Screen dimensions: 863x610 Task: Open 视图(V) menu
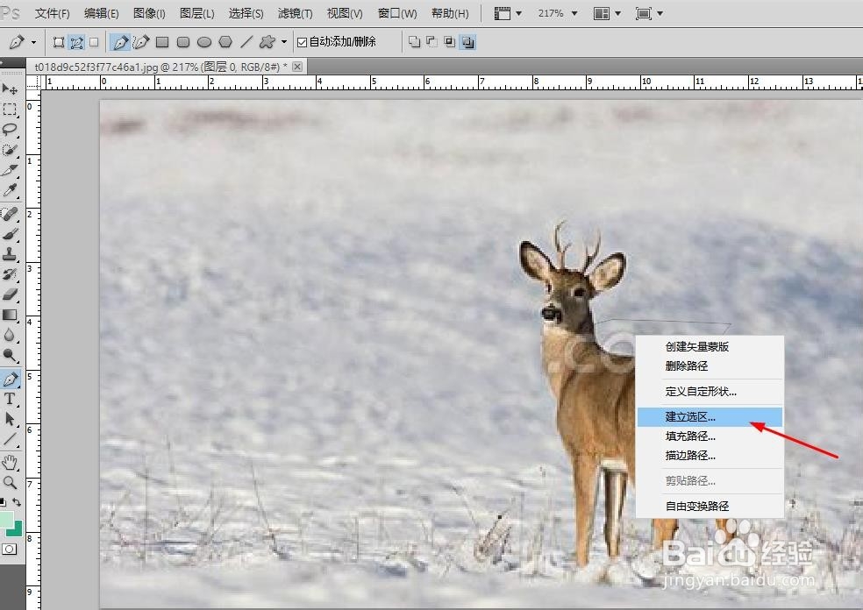point(345,13)
